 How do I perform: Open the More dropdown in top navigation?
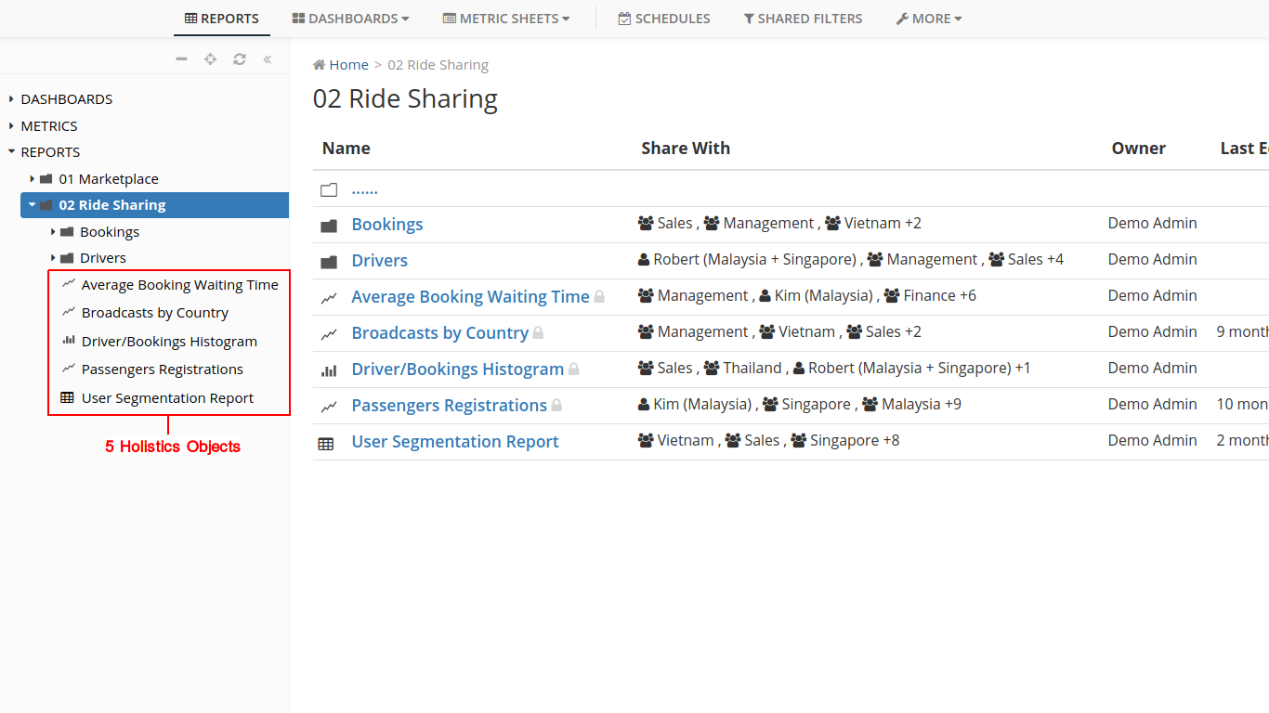[x=928, y=19]
